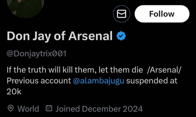Click the /Arsenal/ text in bio
The height and width of the screenshot is (117, 196).
[164, 70]
